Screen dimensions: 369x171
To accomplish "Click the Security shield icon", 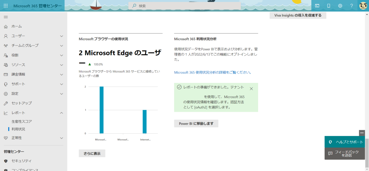I will coord(6,161).
